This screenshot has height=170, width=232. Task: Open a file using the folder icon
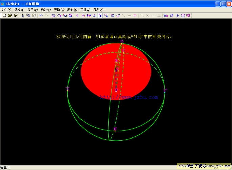point(10,15)
